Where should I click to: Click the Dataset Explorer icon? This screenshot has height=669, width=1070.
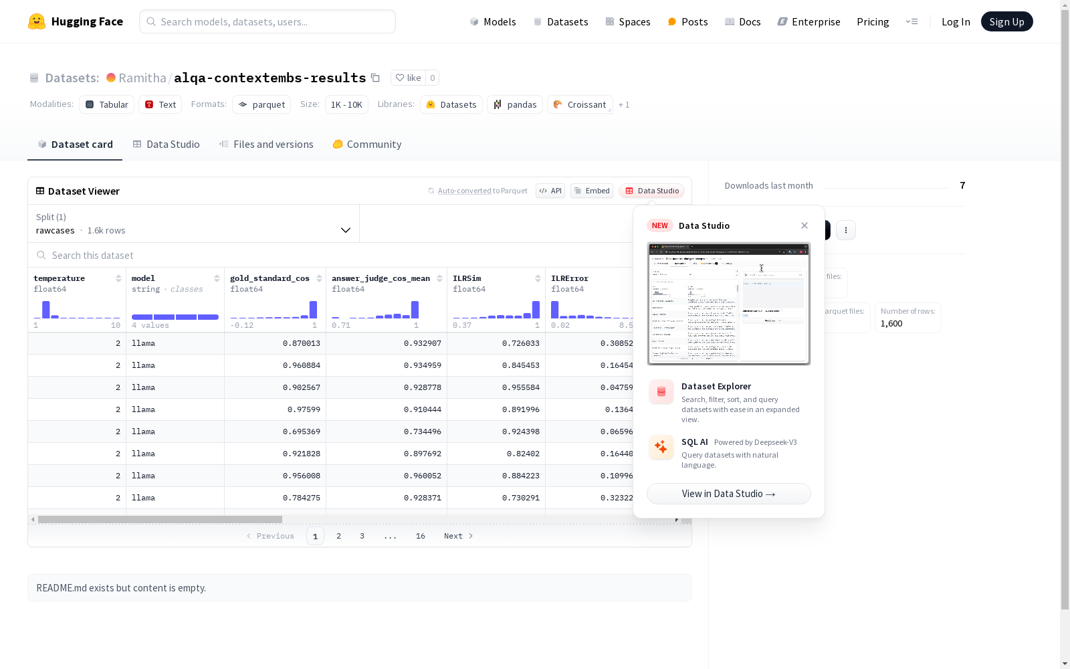tap(661, 392)
